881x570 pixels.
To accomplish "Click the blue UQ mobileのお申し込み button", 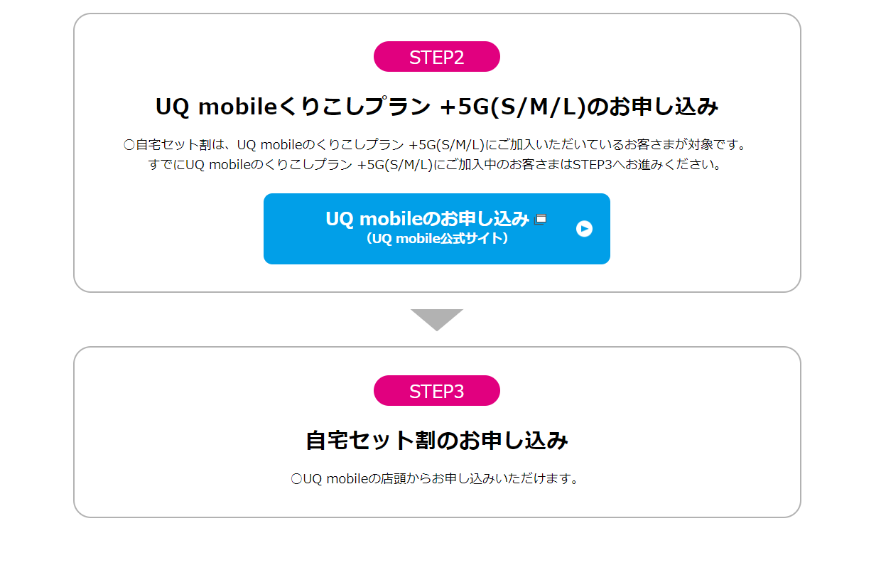I will [x=436, y=229].
